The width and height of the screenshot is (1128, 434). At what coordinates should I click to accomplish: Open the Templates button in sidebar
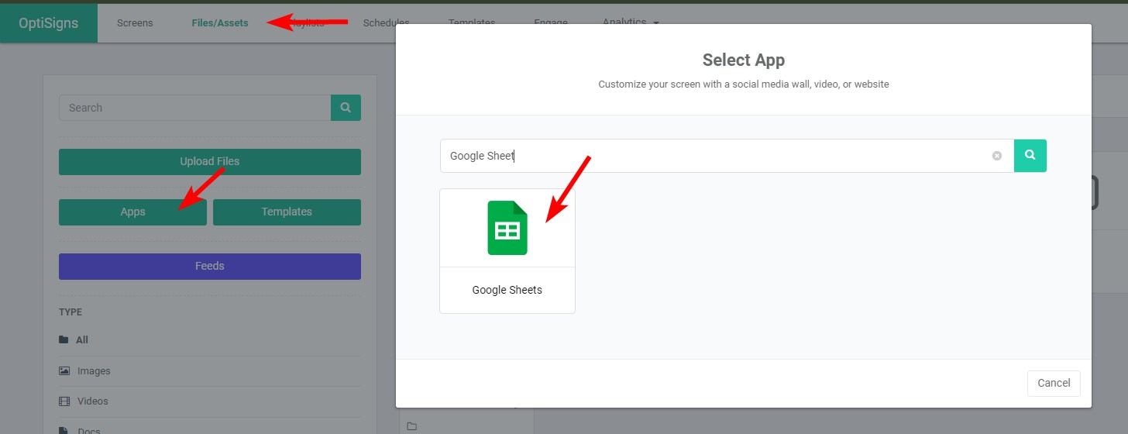pyautogui.click(x=287, y=212)
